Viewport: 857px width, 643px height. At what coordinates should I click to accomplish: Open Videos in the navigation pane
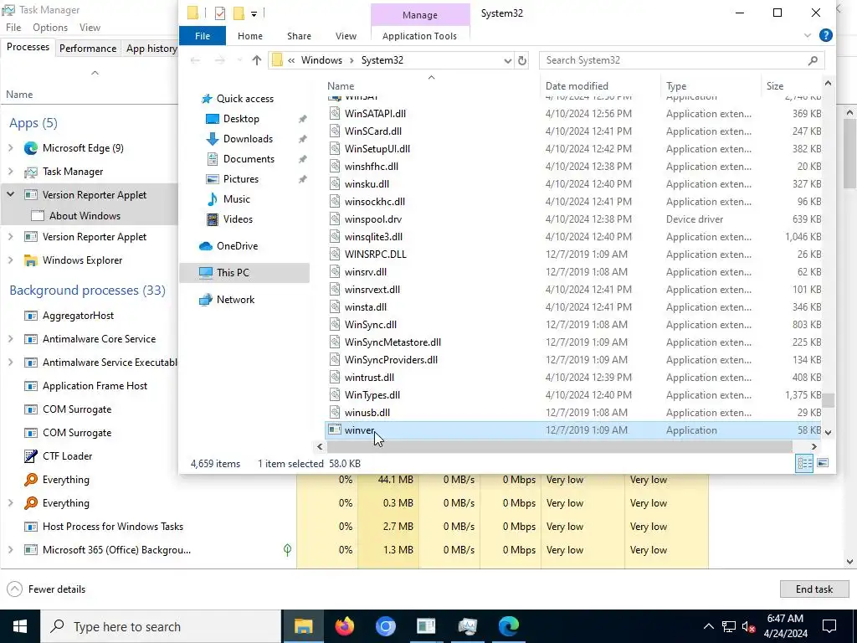tap(238, 219)
